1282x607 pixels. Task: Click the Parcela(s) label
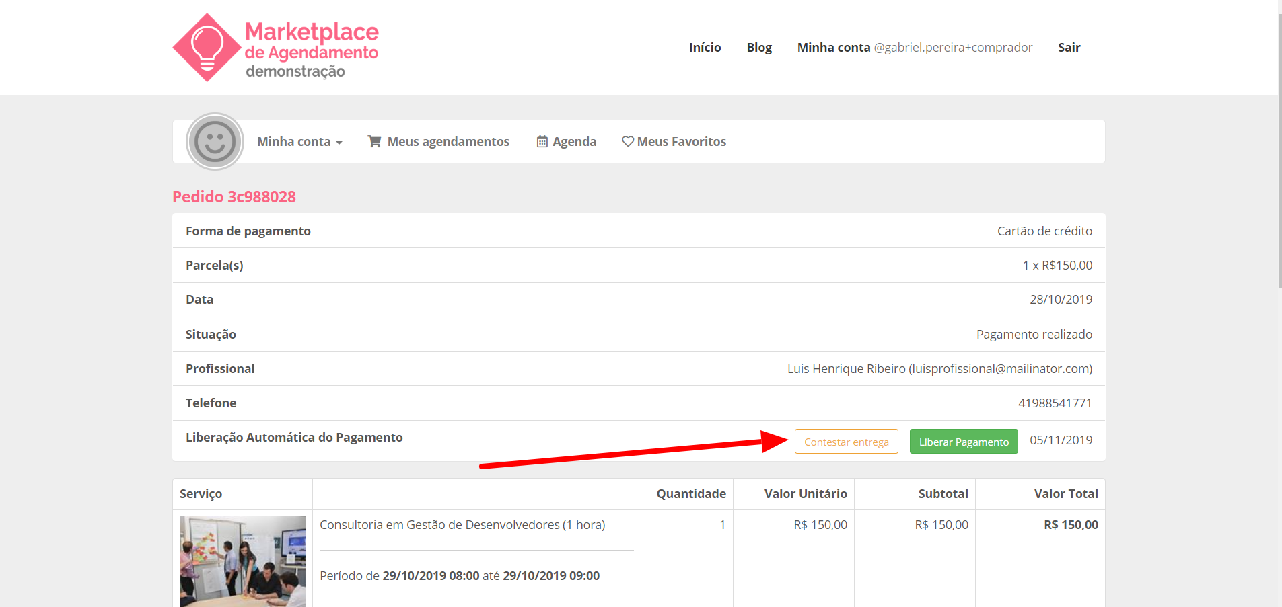click(215, 265)
